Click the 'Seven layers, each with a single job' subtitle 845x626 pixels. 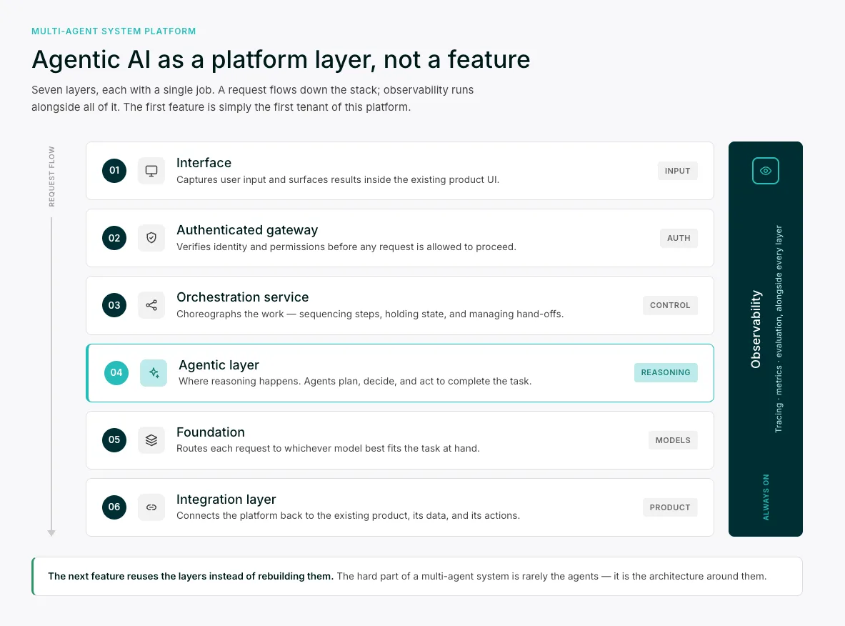(x=252, y=98)
